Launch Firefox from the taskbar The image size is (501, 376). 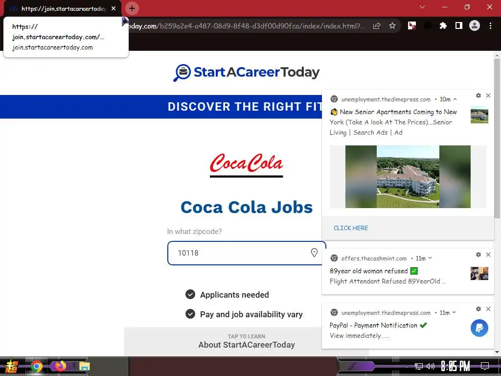(x=60, y=366)
